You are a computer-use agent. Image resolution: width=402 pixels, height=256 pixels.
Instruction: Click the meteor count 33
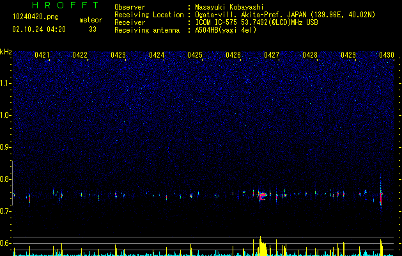pyautogui.click(x=93, y=29)
